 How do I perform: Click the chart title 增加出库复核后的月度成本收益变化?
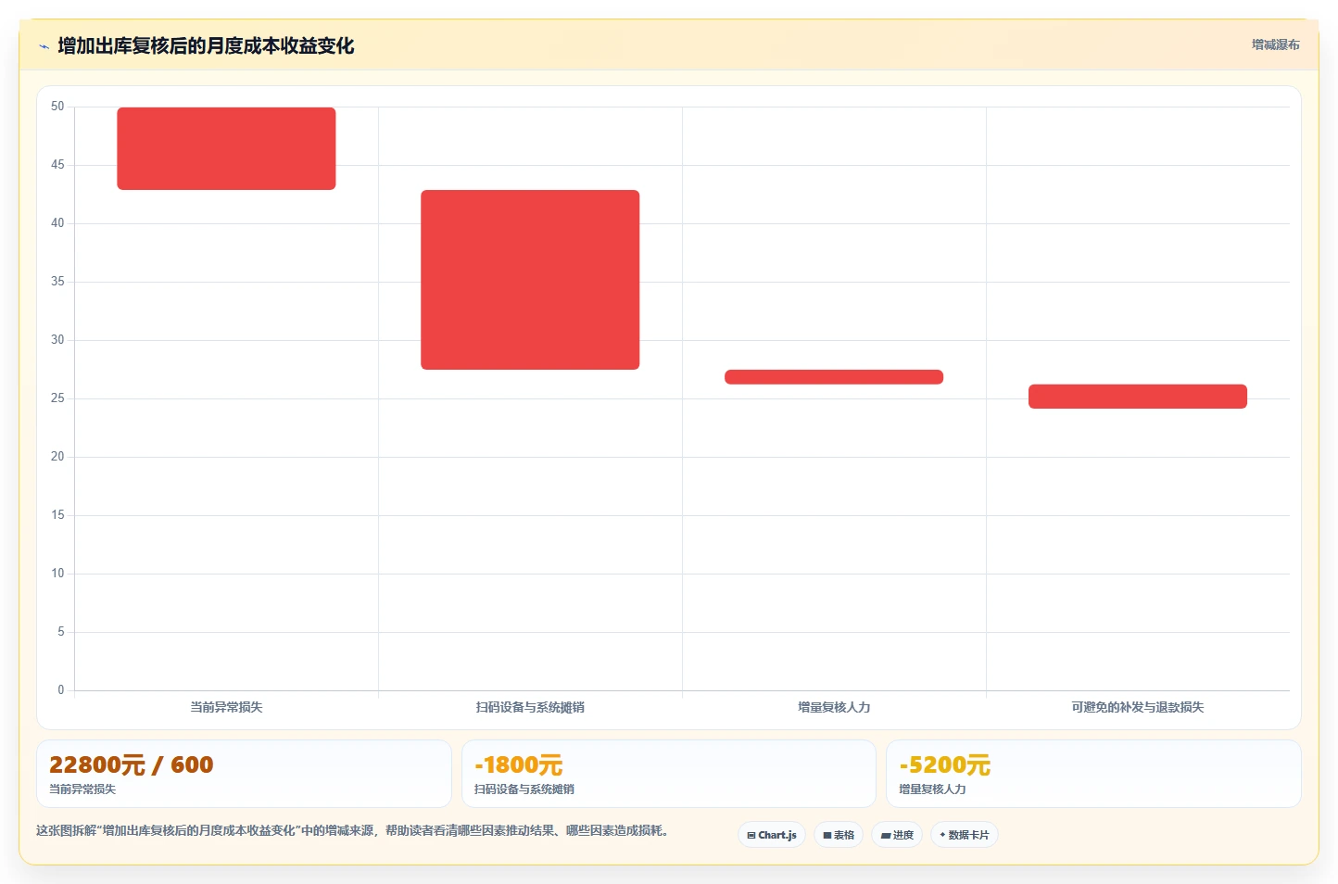[x=206, y=46]
